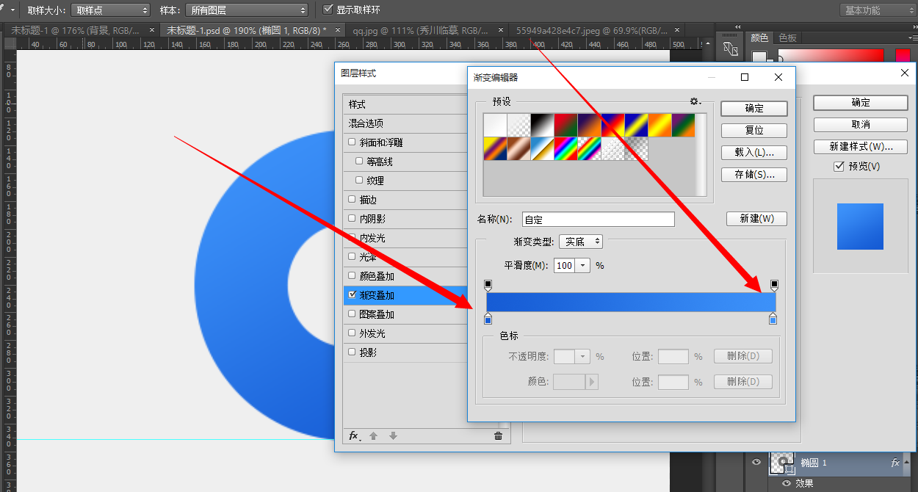Click the 载入(L) load gradients button

click(753, 152)
